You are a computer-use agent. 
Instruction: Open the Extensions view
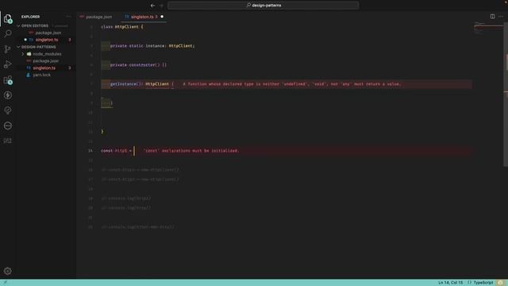(x=8, y=79)
